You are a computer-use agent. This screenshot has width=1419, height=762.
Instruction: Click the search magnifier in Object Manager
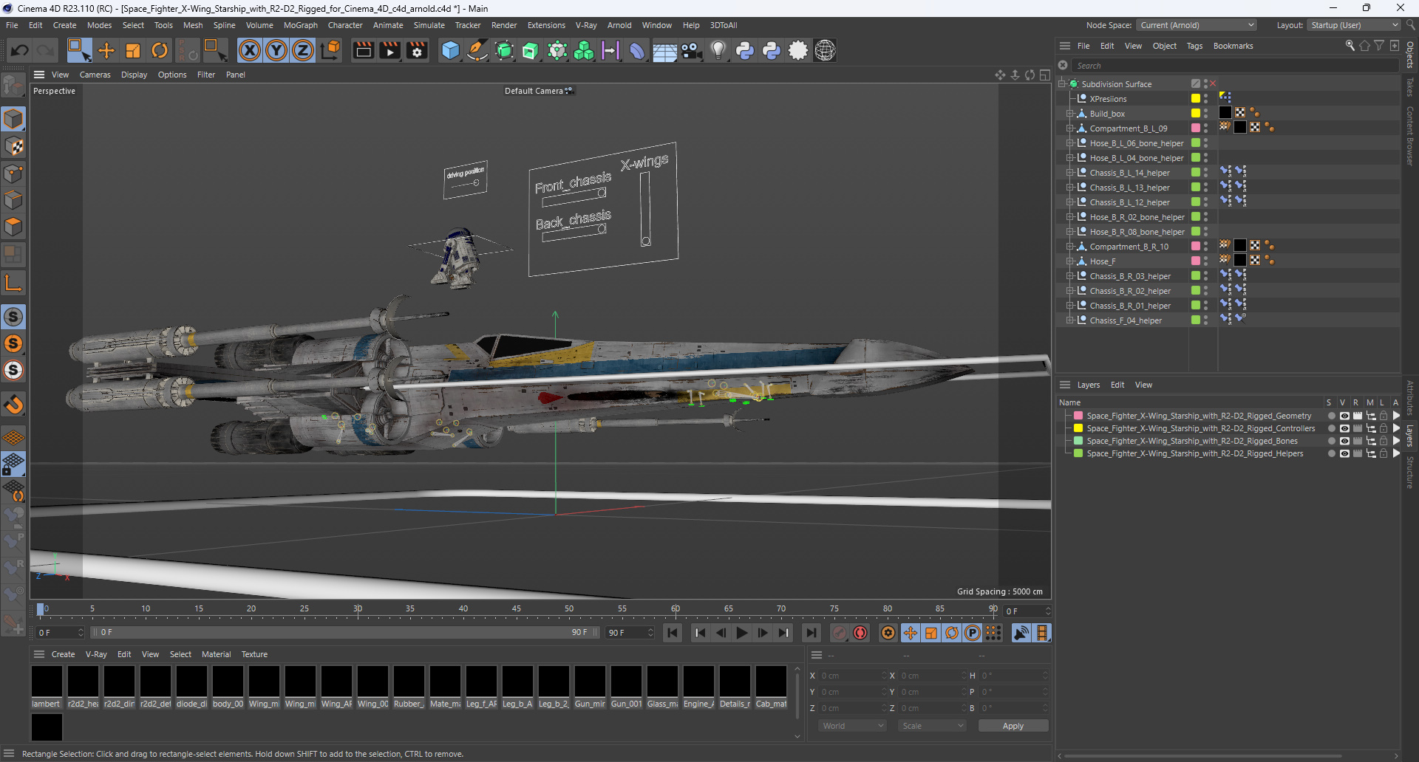pyautogui.click(x=1350, y=46)
